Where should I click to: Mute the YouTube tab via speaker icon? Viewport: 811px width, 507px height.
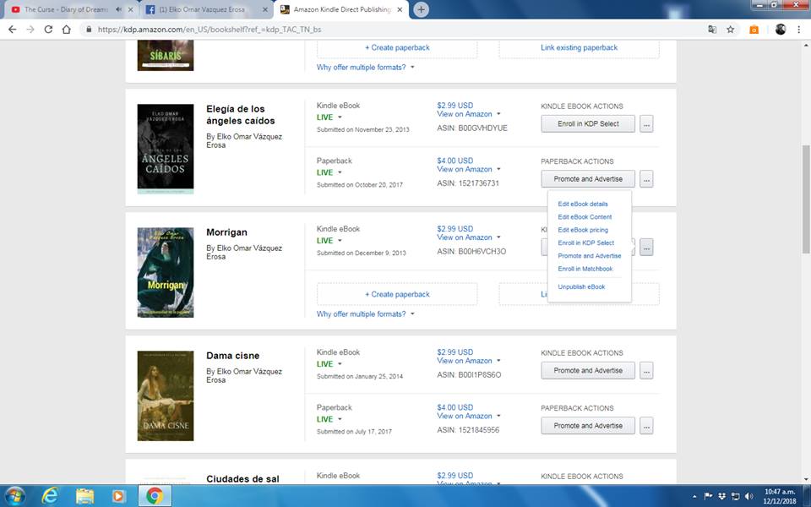(117, 10)
